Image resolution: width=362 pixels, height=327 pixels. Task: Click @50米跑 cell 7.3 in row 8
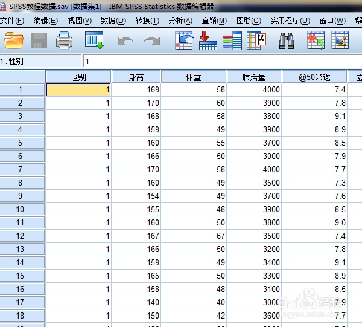click(314, 183)
